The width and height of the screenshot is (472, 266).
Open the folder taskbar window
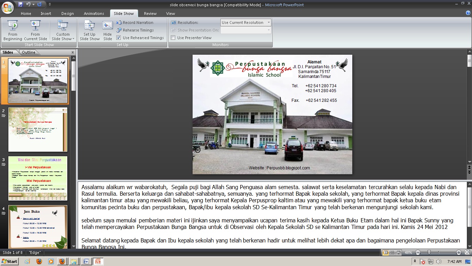click(74, 261)
